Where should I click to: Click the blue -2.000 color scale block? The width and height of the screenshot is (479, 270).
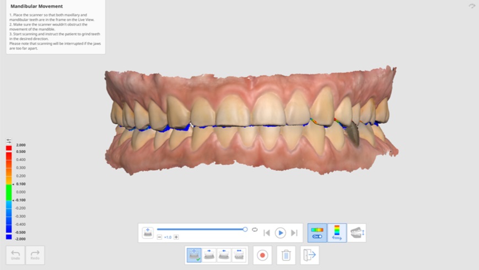[9, 236]
